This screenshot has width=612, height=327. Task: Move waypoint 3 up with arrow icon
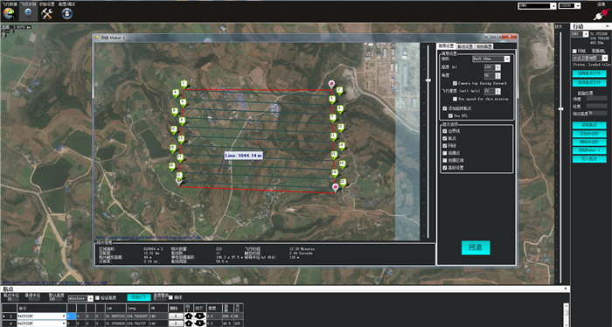(x=189, y=317)
